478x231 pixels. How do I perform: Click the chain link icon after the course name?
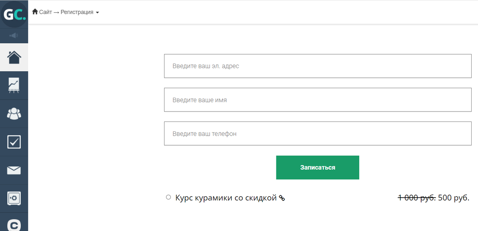282,198
